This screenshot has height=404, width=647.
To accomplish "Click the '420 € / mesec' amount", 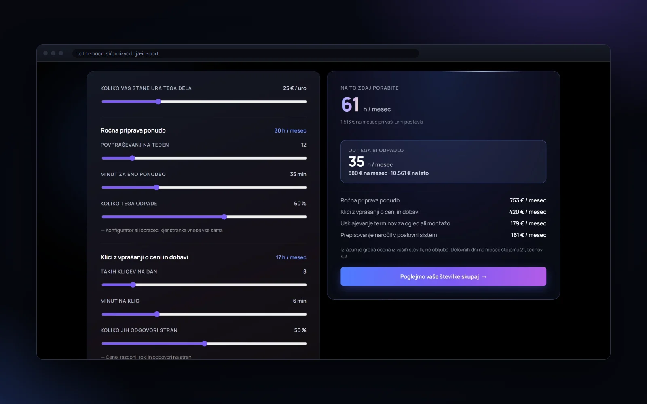I will click(528, 212).
